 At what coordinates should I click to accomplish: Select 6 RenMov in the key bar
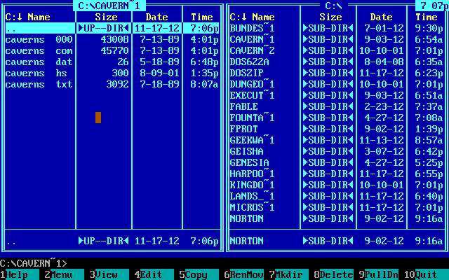[x=244, y=275]
